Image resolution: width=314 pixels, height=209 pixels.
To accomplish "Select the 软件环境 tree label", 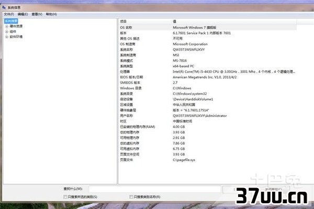I will pos(16,37).
